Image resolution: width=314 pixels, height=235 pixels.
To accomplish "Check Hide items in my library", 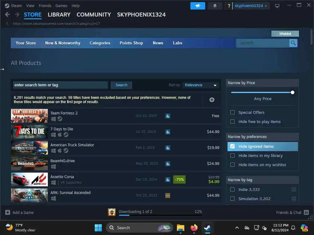I will click(x=232, y=155).
